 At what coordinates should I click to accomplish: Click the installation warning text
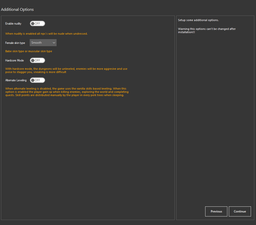[x=207, y=30]
